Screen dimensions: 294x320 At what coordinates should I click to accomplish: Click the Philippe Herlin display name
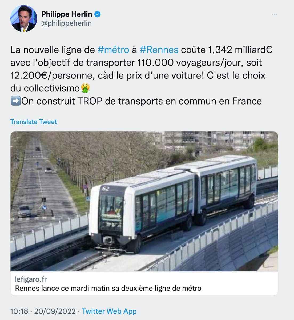point(67,14)
